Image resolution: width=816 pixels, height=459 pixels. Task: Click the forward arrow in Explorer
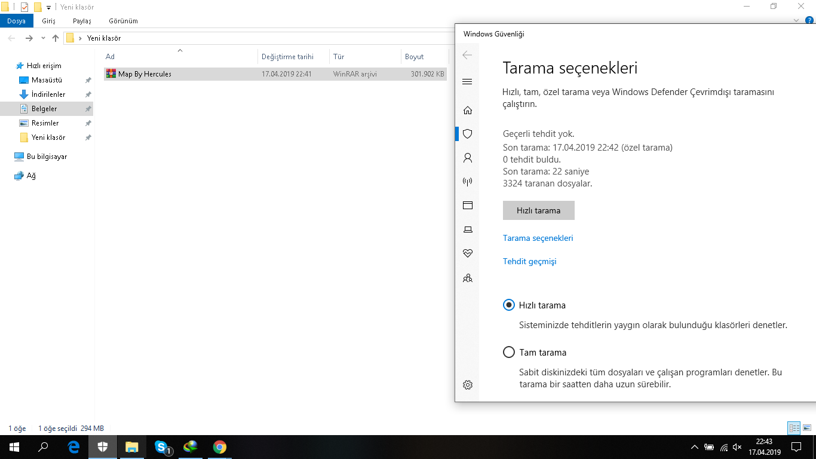[29, 38]
